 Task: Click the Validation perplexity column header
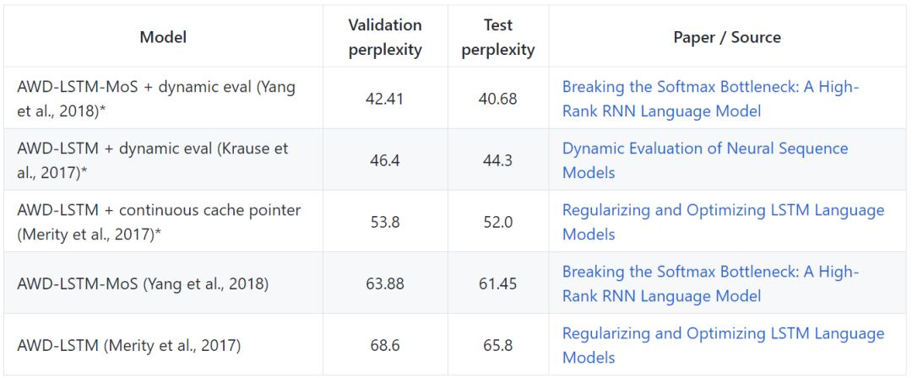384,37
